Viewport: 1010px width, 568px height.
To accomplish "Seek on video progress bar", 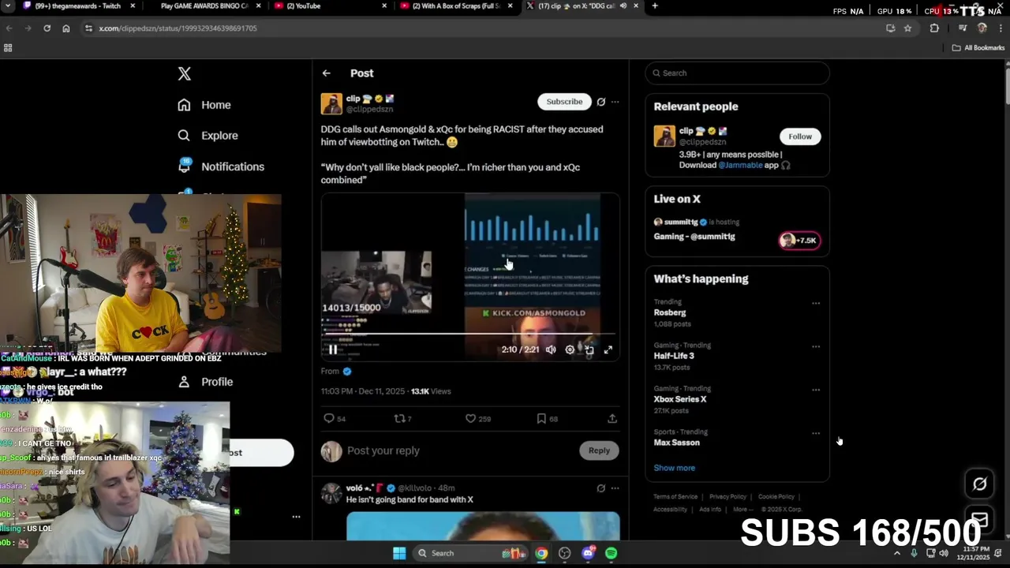I will click(x=470, y=334).
